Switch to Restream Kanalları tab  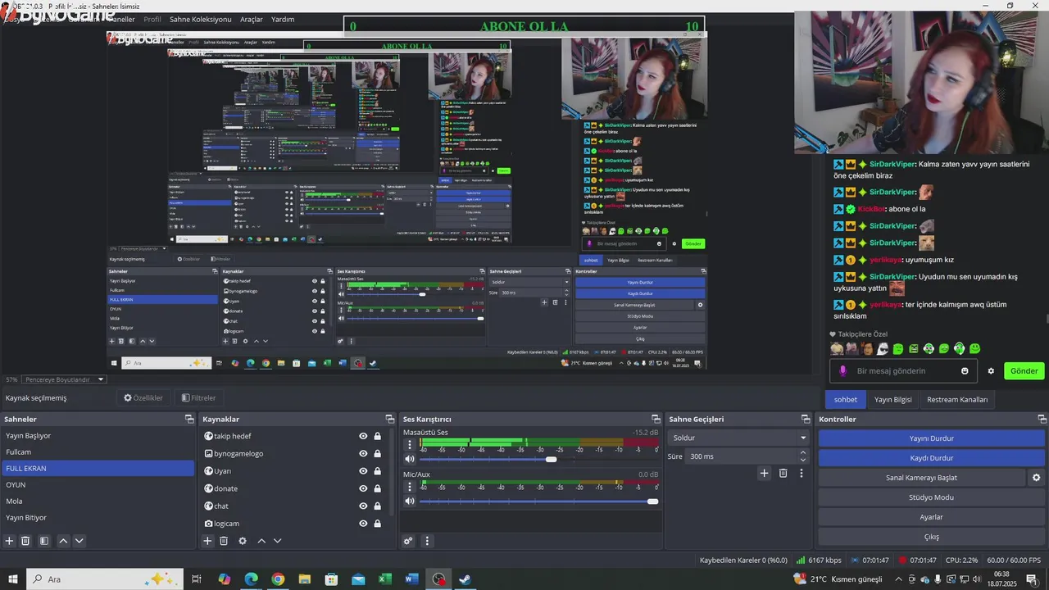coord(957,400)
